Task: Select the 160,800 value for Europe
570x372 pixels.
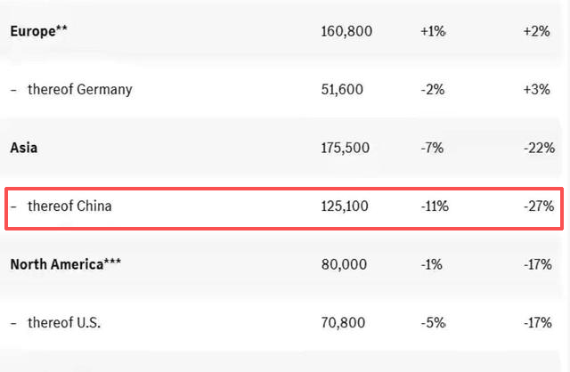Action: [346, 31]
